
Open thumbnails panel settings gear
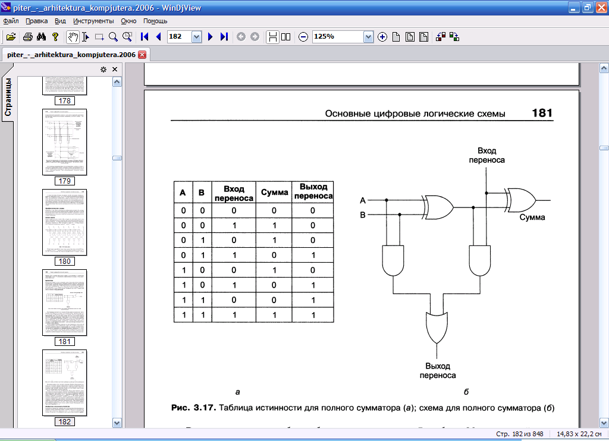pyautogui.click(x=103, y=70)
